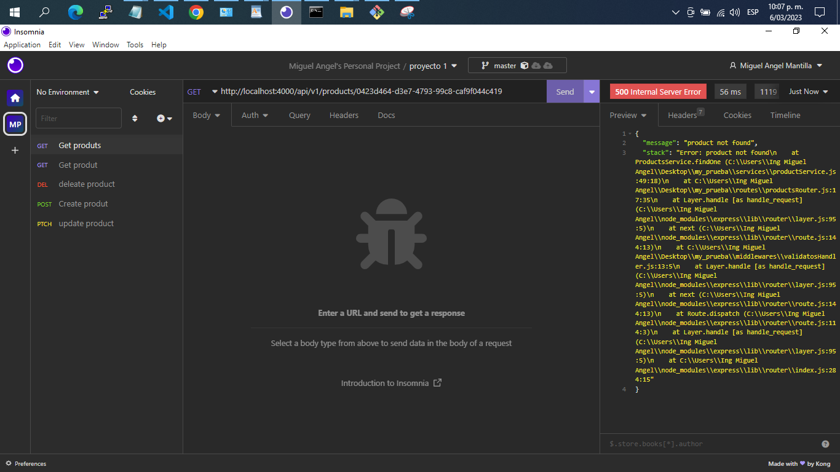Click the commit box icon next to master

tap(525, 65)
